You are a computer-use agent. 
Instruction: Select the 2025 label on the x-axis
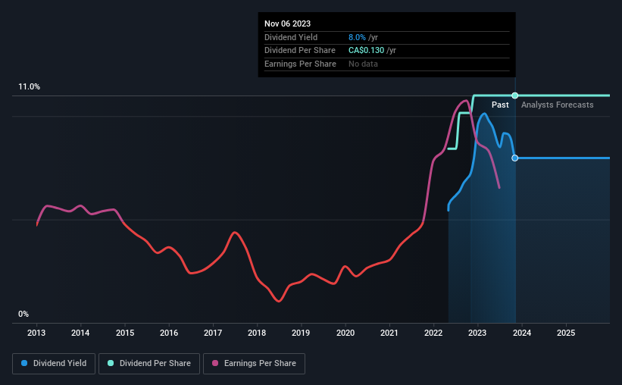[x=566, y=333]
